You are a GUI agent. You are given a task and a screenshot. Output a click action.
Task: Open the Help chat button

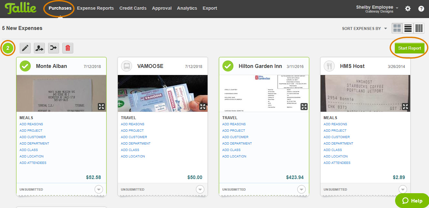coord(412,201)
